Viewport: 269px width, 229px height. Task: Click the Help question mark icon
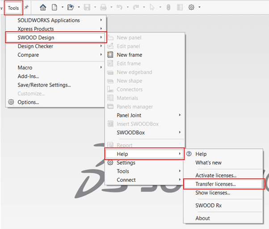tap(189, 154)
